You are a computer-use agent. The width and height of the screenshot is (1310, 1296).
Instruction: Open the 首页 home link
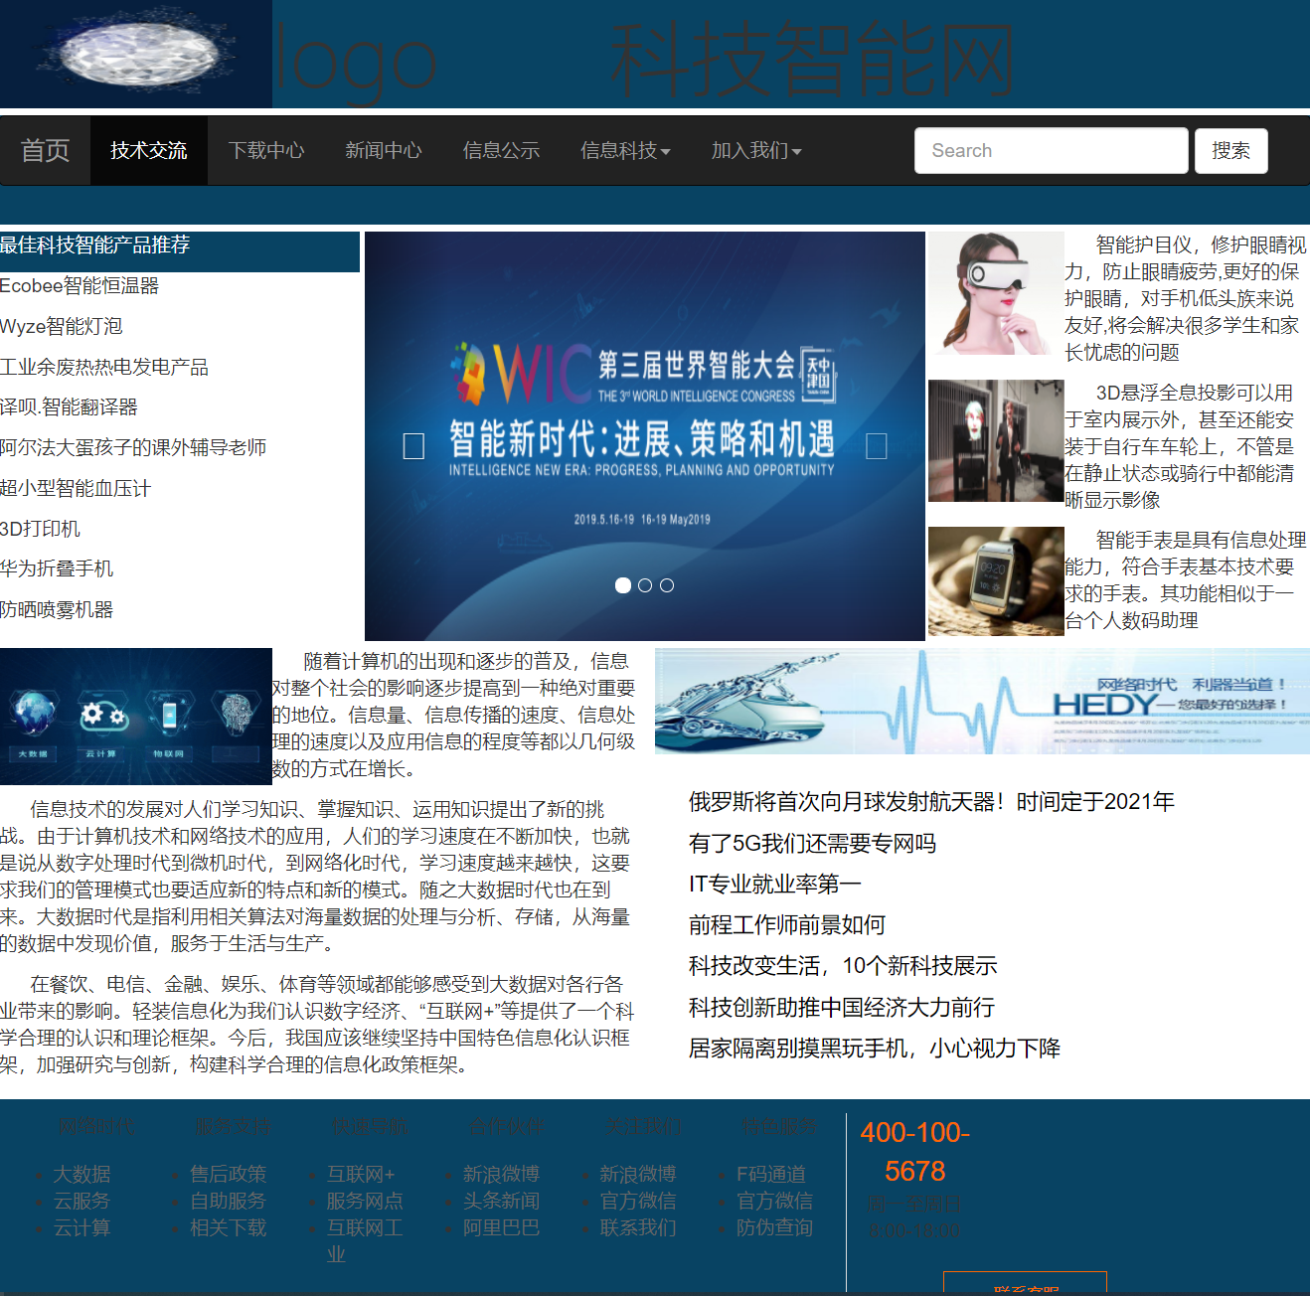coord(46,150)
